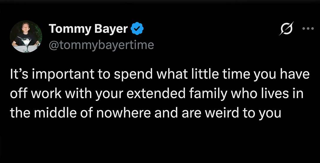Viewport: 320px width, 163px height.
Task: Select the tweet's first line starting "It's important"
Action: click(160, 74)
